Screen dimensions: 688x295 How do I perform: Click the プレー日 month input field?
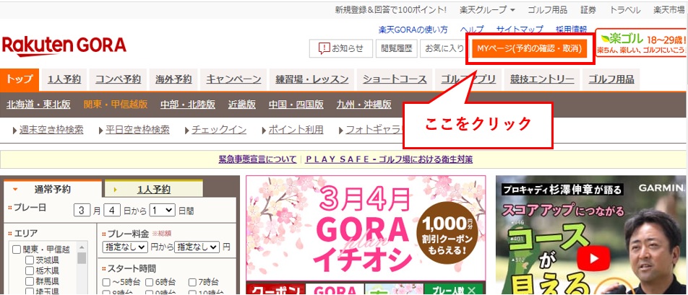[x=82, y=210]
